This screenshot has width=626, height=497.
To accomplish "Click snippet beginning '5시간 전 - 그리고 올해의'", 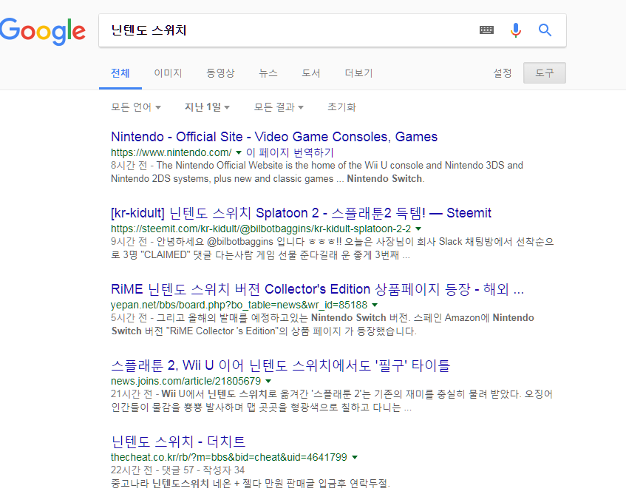I will 322,325.
